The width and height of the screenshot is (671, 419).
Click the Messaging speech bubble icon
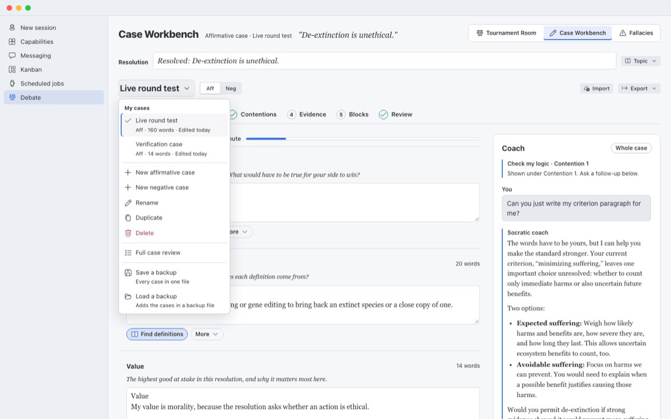click(12, 56)
